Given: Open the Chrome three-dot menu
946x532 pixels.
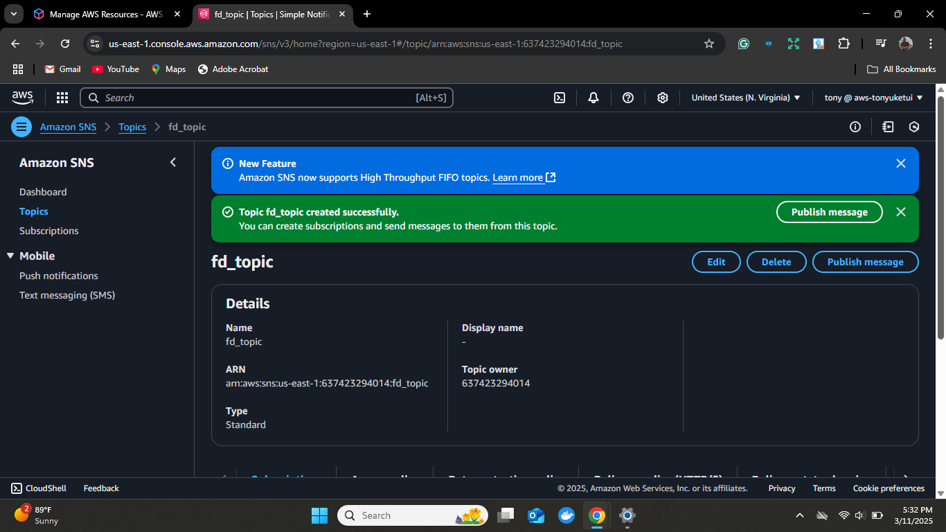Looking at the screenshot, I should [x=929, y=44].
